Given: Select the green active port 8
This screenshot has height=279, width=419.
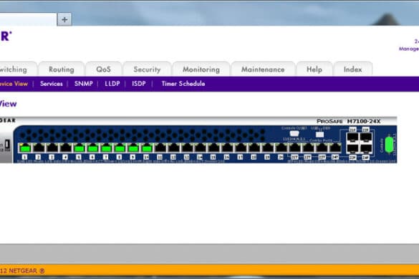Looking at the screenshot, I should [120, 148].
